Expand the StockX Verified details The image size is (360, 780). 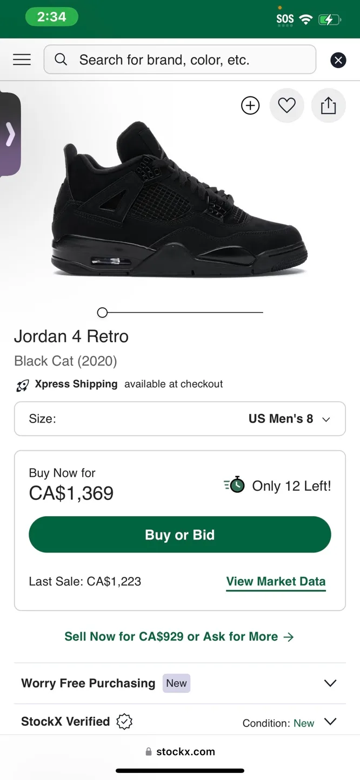point(330,721)
